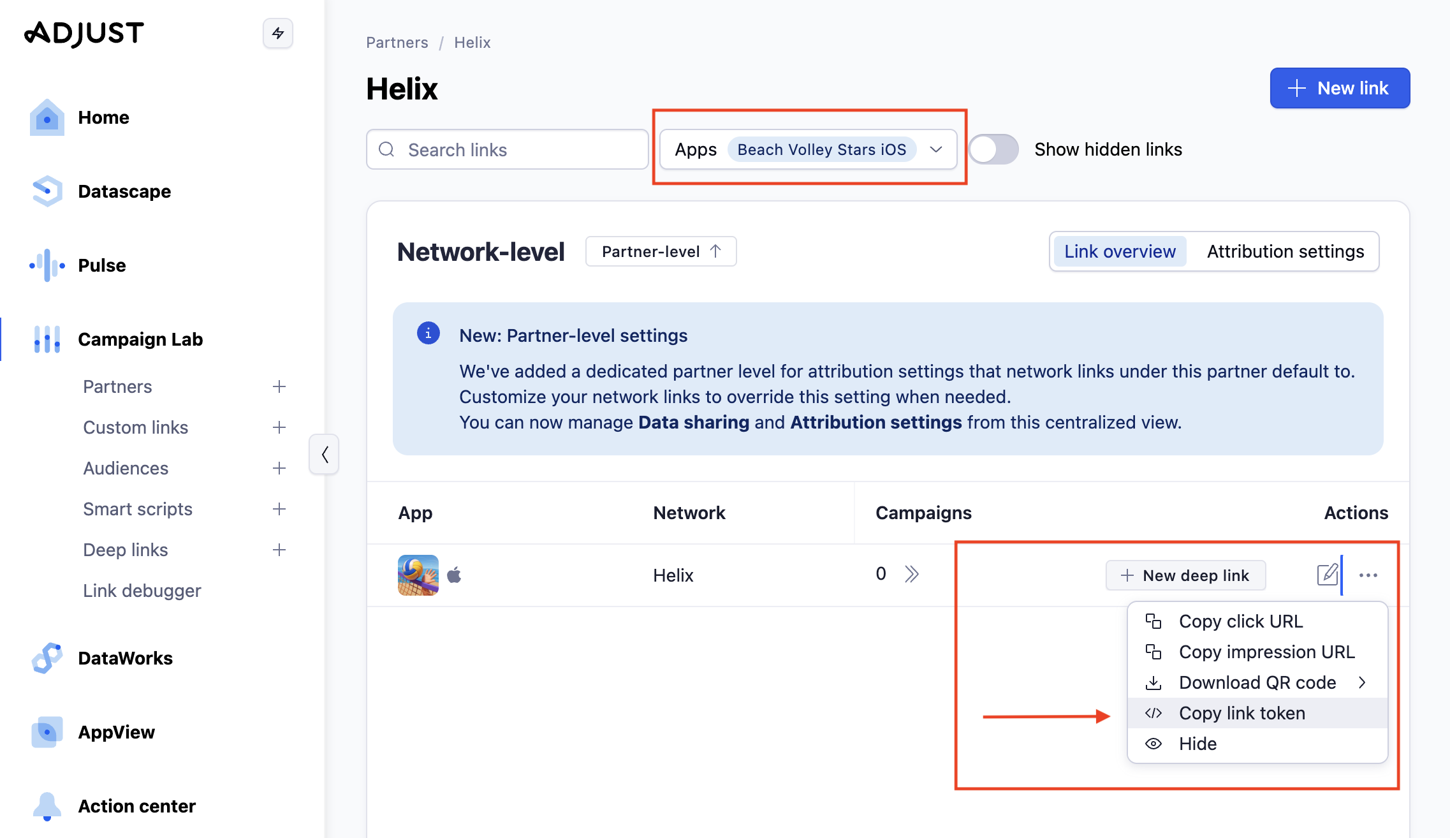The image size is (1450, 838).
Task: Open the Action center bell
Action: [x=47, y=806]
